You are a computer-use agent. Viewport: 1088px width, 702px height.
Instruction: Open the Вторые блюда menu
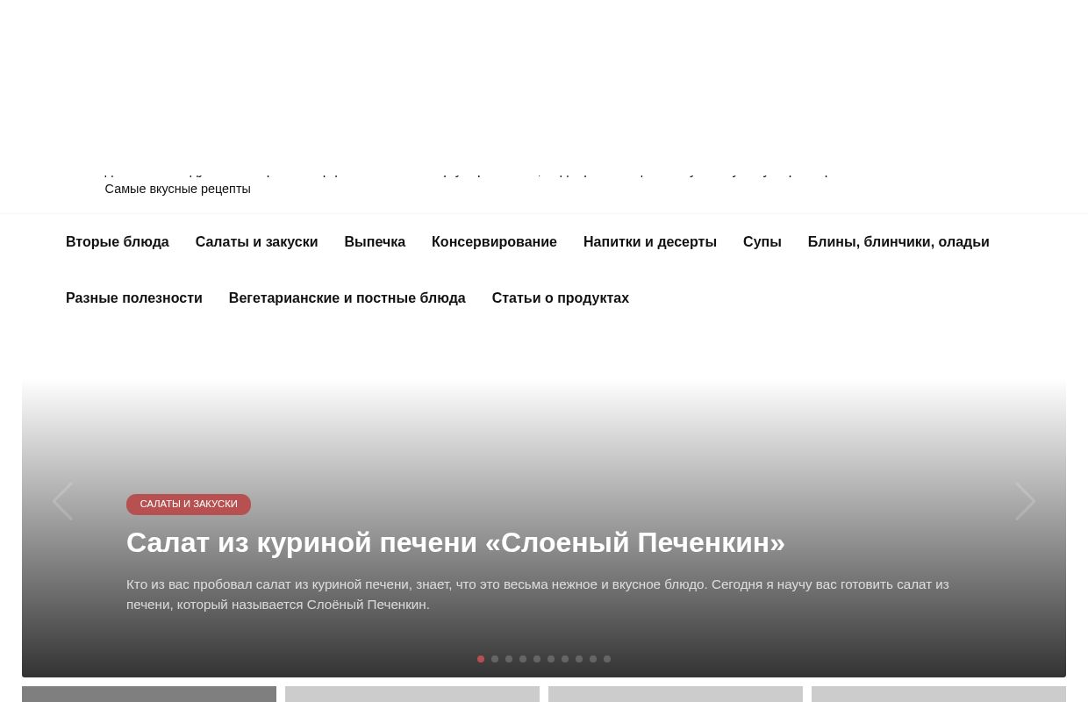point(118,242)
